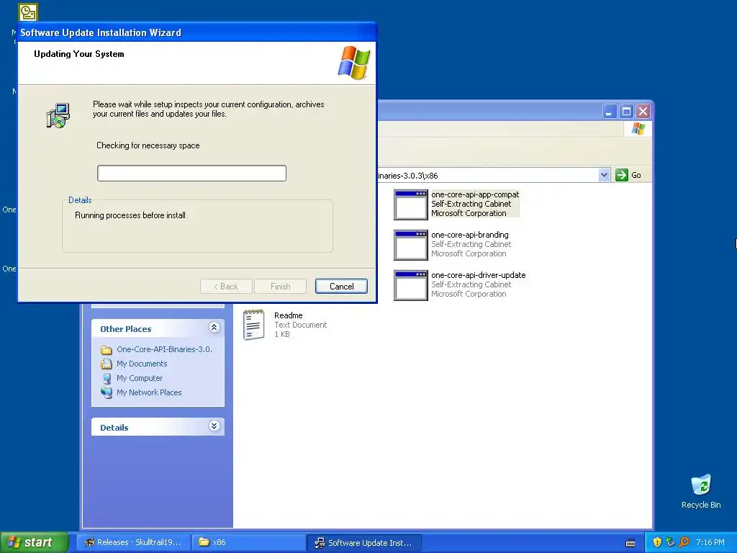Click the one-core-api-app-compat file name
737x553 pixels.
(x=475, y=194)
